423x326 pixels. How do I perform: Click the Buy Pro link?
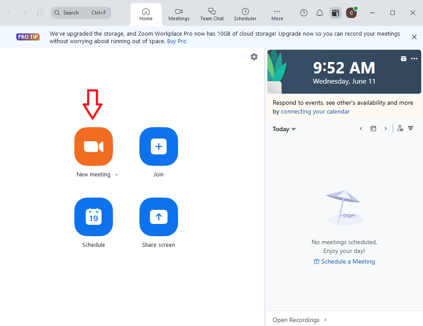[176, 41]
